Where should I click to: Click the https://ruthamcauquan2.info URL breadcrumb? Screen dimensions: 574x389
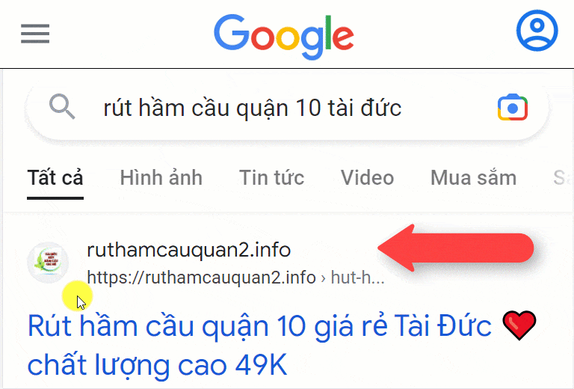[201, 278]
